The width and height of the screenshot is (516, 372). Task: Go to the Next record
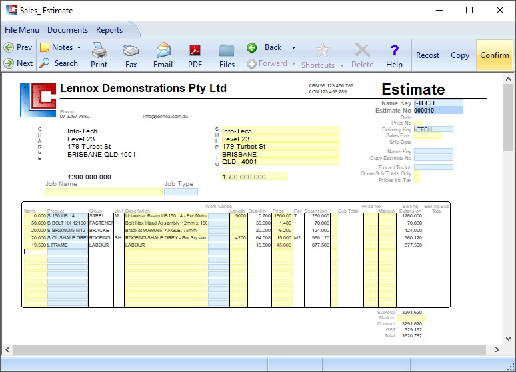[18, 63]
